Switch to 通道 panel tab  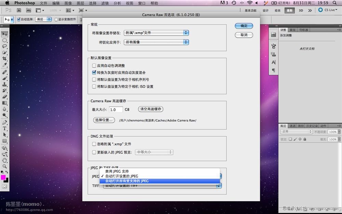click(x=292, y=126)
